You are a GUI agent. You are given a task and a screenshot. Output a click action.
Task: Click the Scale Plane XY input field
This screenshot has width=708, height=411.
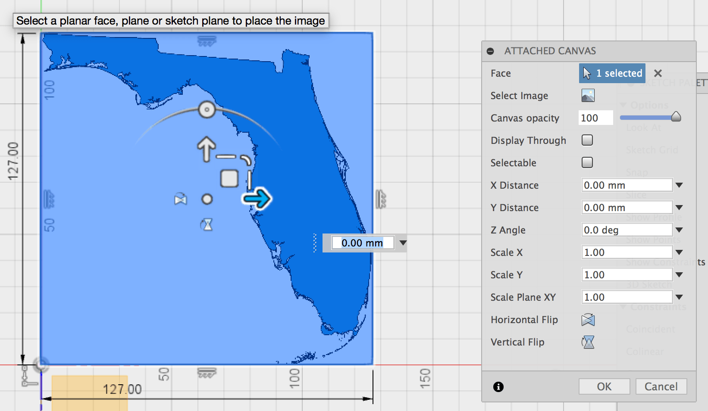(x=627, y=297)
